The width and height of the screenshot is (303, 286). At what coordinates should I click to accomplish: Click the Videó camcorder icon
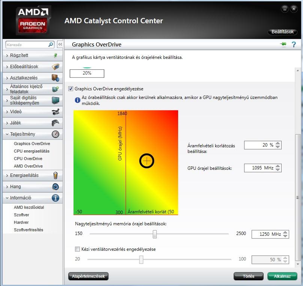point(55,112)
